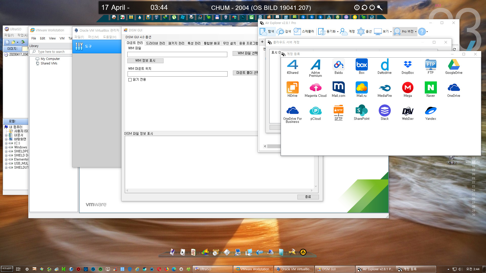Pick the Stack cloud icon
Image resolution: width=486 pixels, height=273 pixels.
coord(384,112)
